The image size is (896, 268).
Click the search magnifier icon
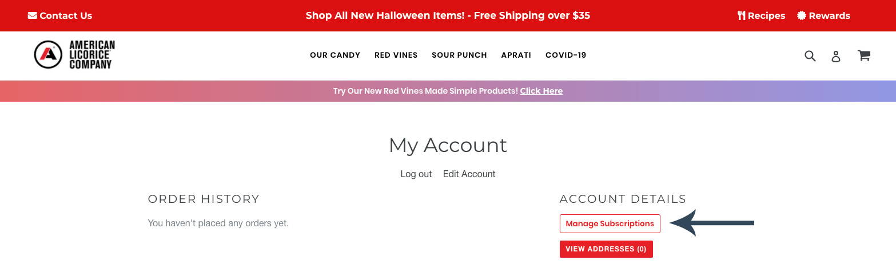(x=810, y=56)
